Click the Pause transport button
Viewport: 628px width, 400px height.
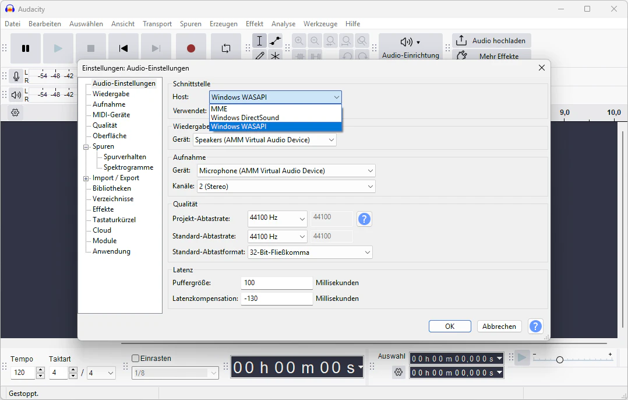tap(26, 48)
